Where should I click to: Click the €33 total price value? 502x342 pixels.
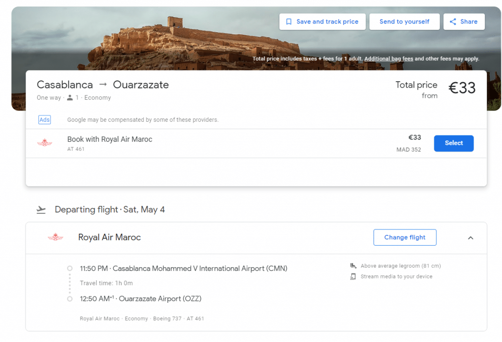tap(462, 88)
